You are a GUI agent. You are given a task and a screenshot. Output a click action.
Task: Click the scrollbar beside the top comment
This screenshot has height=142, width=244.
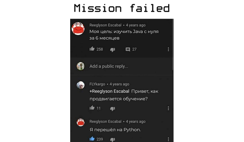[x=173, y=45]
